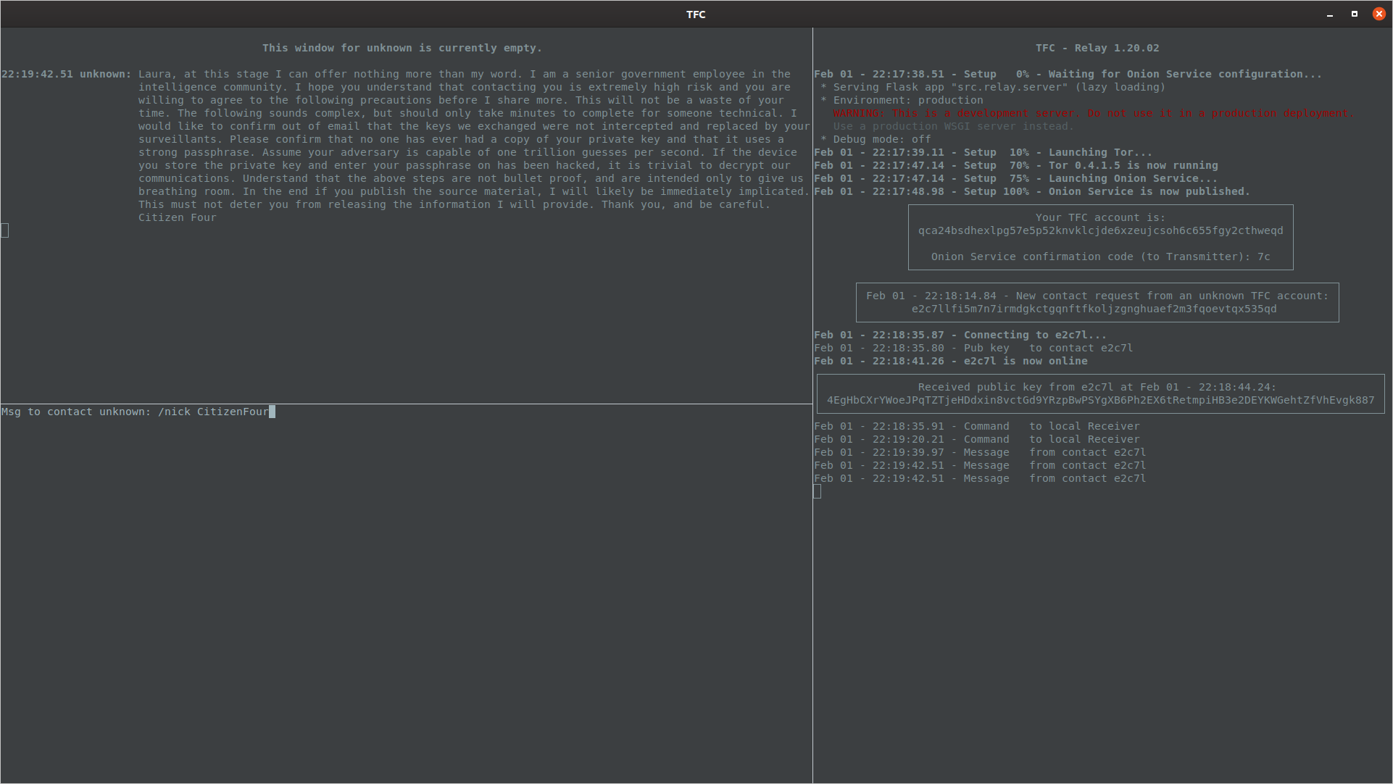Viewport: 1393px width, 784px height.
Task: Click the red development server WARNING line
Action: click(1093, 113)
